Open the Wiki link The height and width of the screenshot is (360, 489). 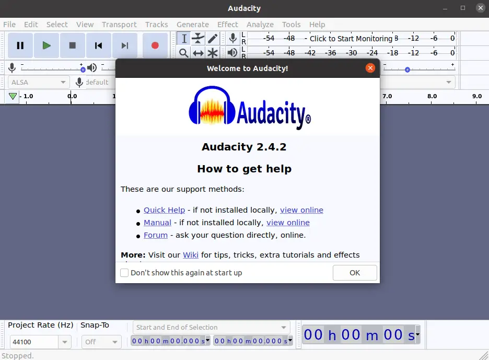[x=191, y=255]
